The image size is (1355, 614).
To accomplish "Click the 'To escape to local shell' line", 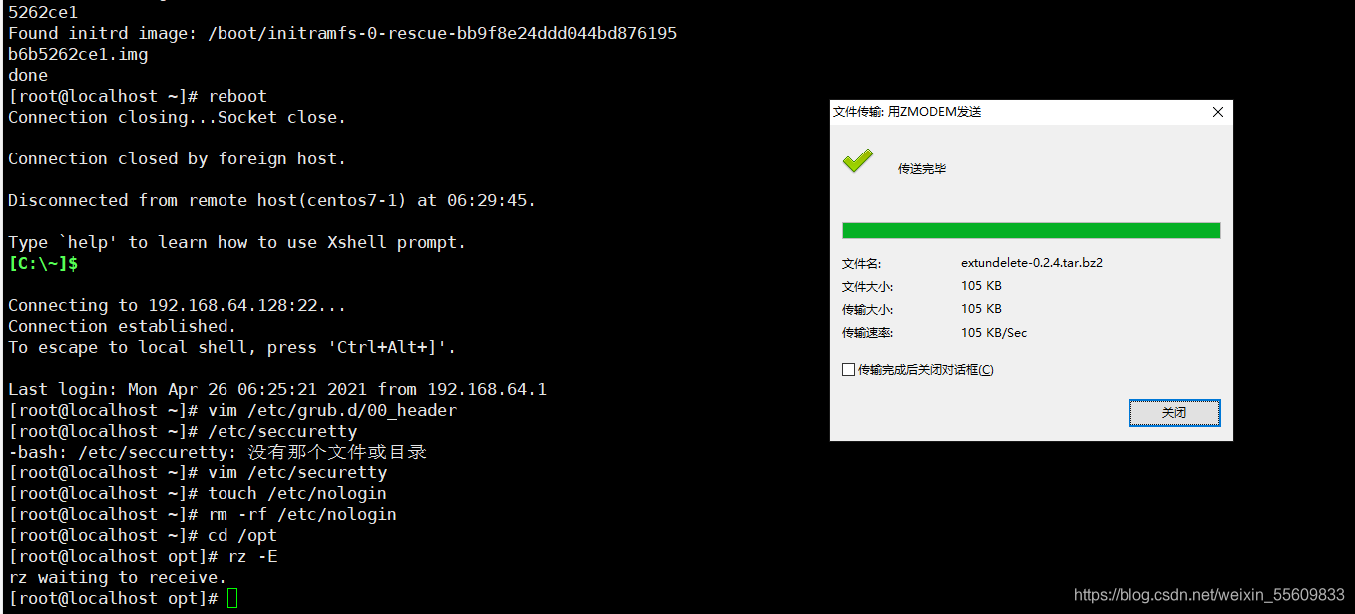I will click(x=232, y=347).
